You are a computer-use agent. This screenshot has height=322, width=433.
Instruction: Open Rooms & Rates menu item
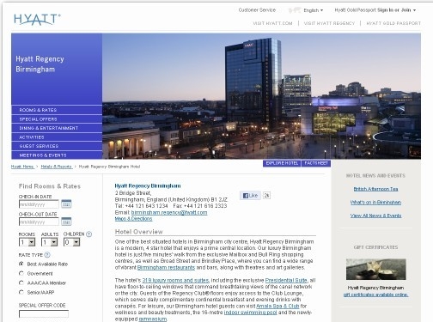click(x=57, y=110)
